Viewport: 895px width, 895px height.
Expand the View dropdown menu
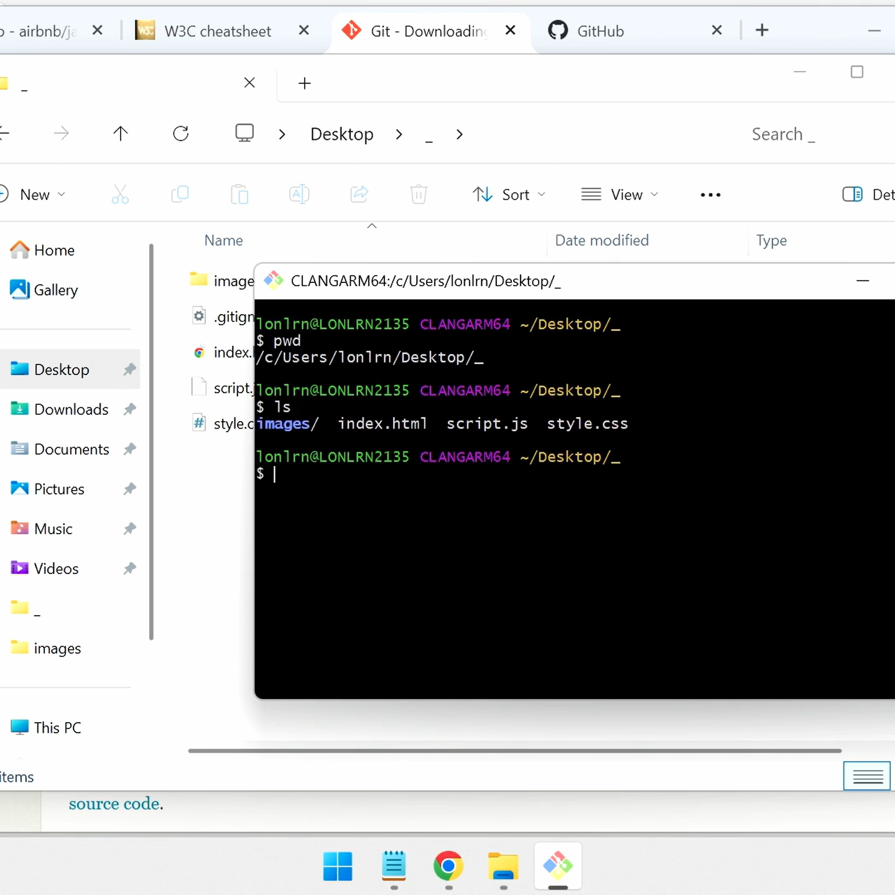[619, 195]
